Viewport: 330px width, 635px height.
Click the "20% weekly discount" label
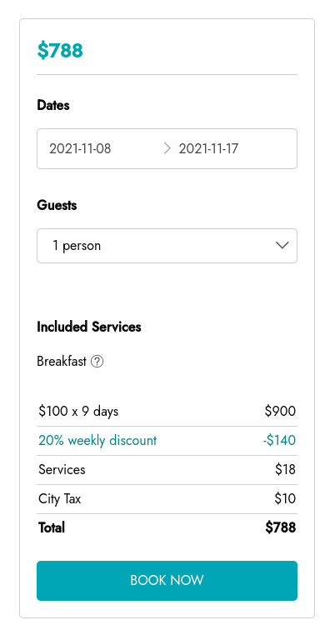pos(97,440)
